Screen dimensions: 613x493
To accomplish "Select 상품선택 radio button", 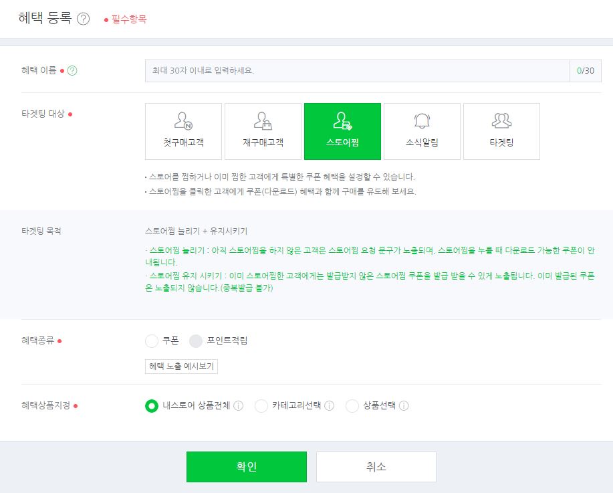I will (352, 406).
